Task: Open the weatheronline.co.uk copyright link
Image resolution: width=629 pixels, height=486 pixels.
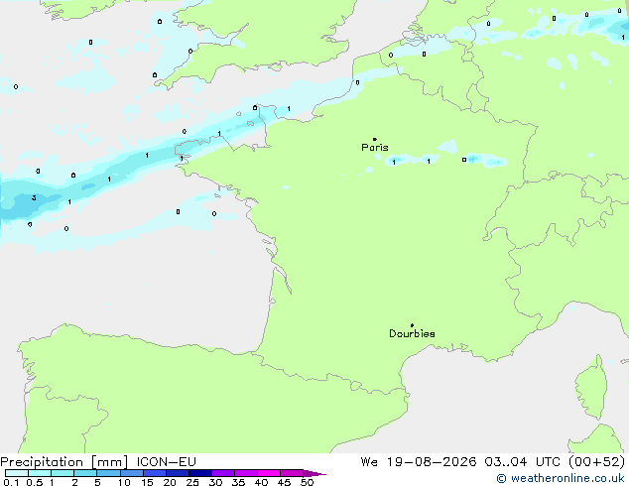Action: 560,478
